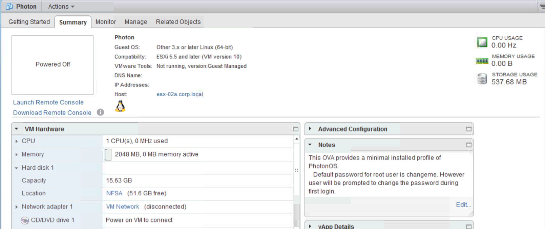Click the memory usage RAM icon
Screen dimensions: 545x229
[x=482, y=61]
